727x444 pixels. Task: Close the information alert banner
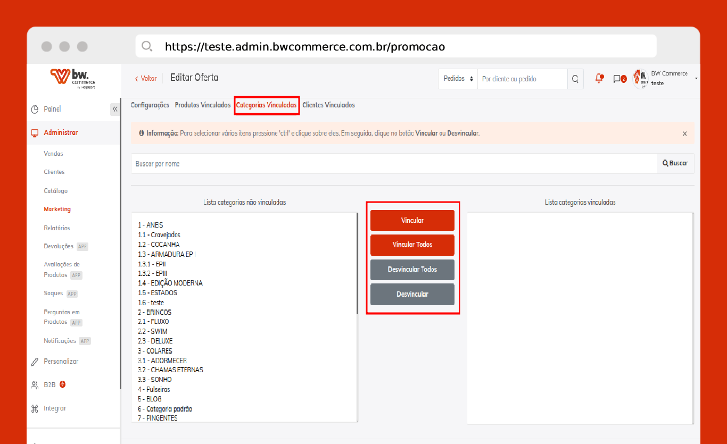click(x=684, y=133)
